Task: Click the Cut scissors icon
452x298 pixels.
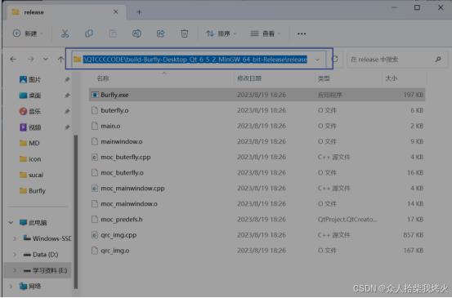Action: [x=65, y=33]
